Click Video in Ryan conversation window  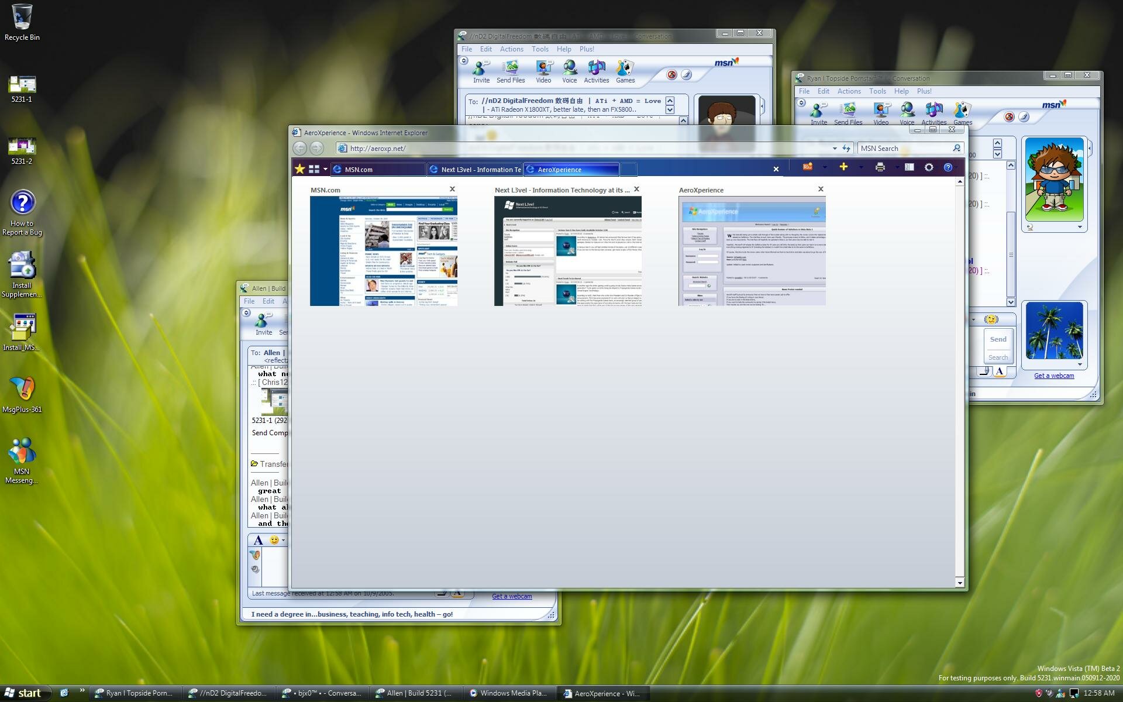(881, 114)
